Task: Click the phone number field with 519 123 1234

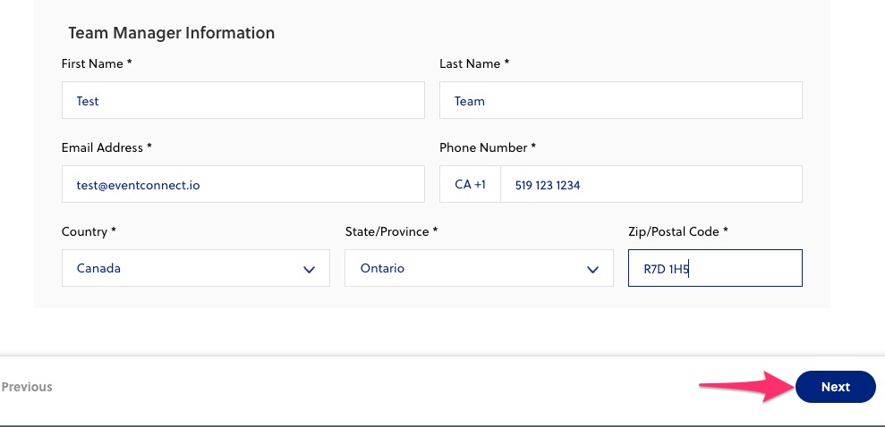Action: click(x=651, y=185)
